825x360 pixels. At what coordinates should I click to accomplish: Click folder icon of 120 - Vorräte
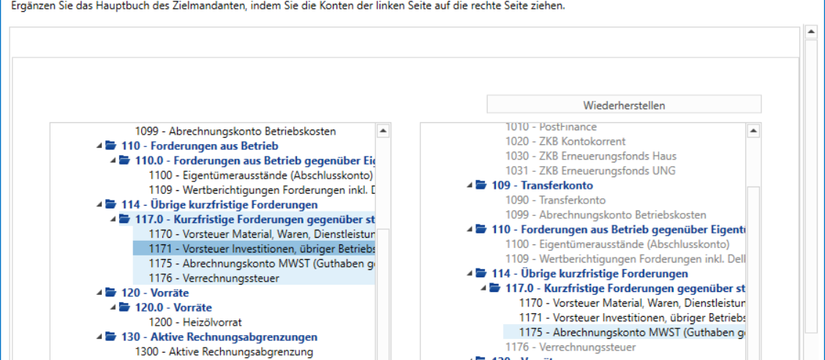pyautogui.click(x=110, y=293)
